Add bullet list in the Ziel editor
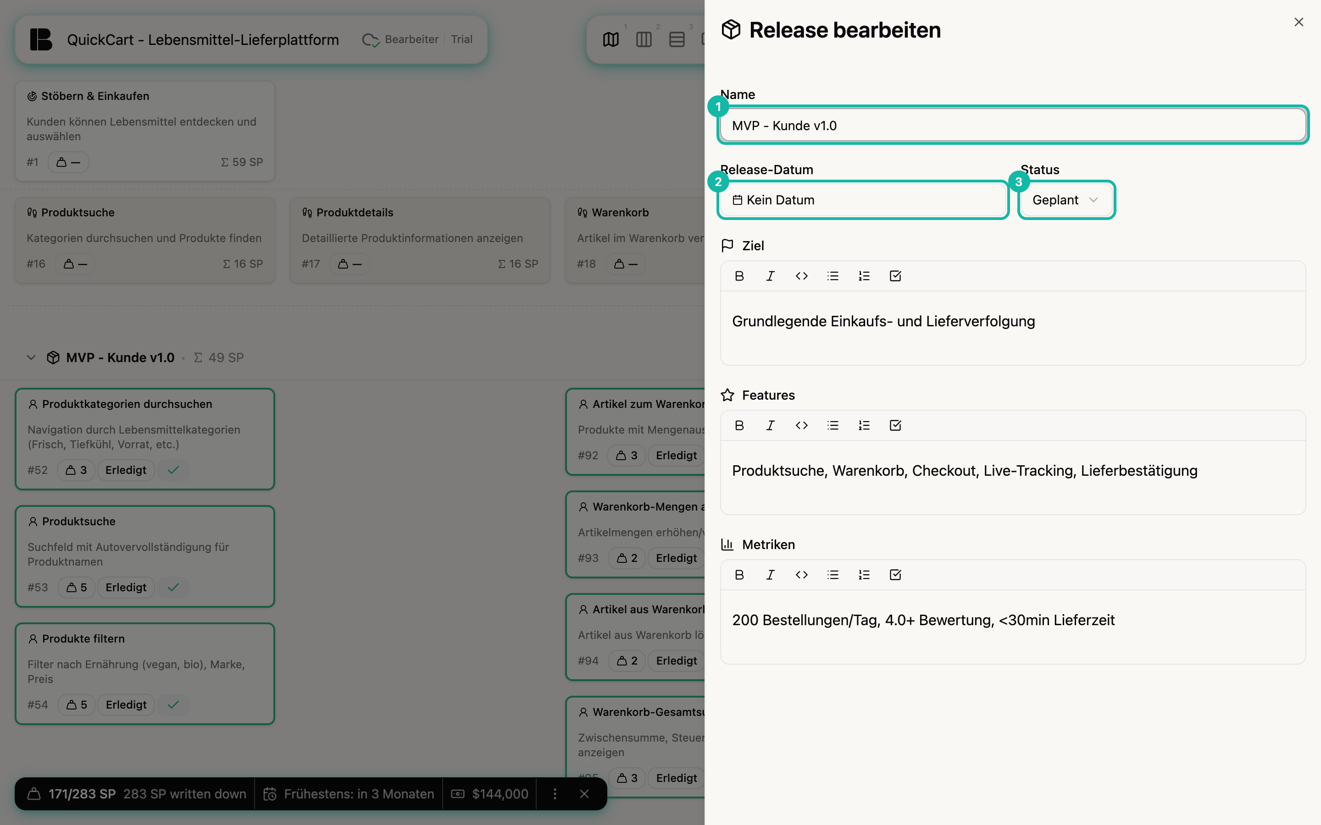 pos(833,276)
